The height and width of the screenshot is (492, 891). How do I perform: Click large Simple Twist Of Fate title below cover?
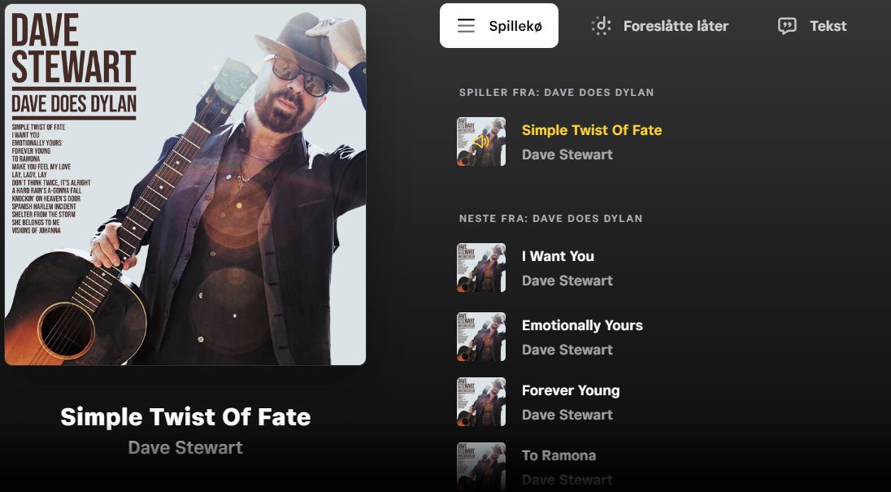click(x=185, y=417)
